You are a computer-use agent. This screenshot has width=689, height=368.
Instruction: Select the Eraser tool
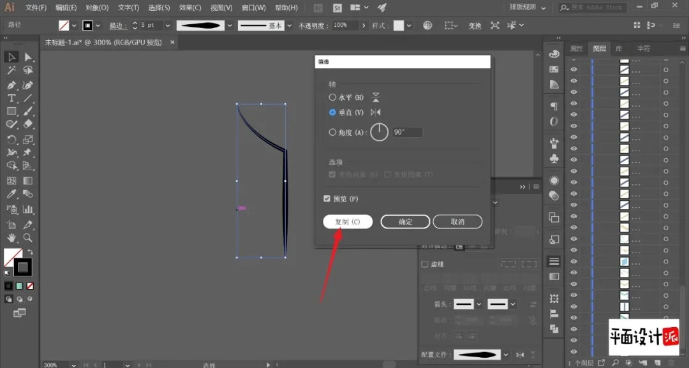click(28, 124)
